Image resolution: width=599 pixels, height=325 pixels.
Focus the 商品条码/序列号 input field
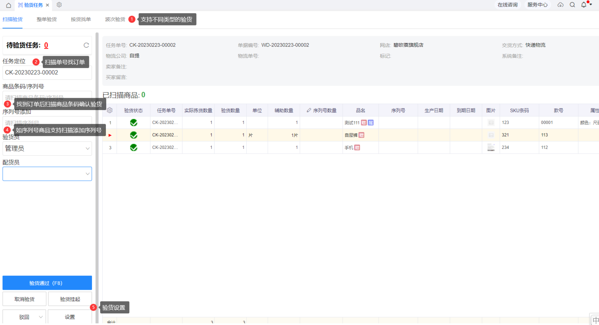(x=47, y=98)
